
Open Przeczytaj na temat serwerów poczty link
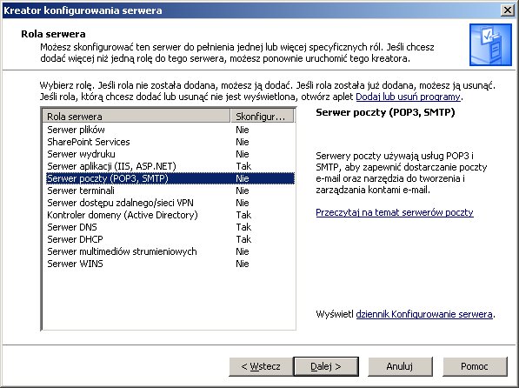pyautogui.click(x=395, y=212)
